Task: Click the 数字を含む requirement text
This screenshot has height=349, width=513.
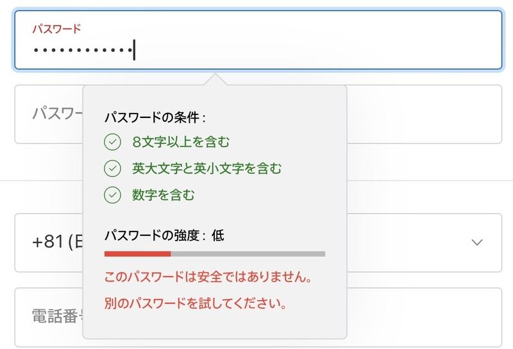Action: click(x=164, y=195)
